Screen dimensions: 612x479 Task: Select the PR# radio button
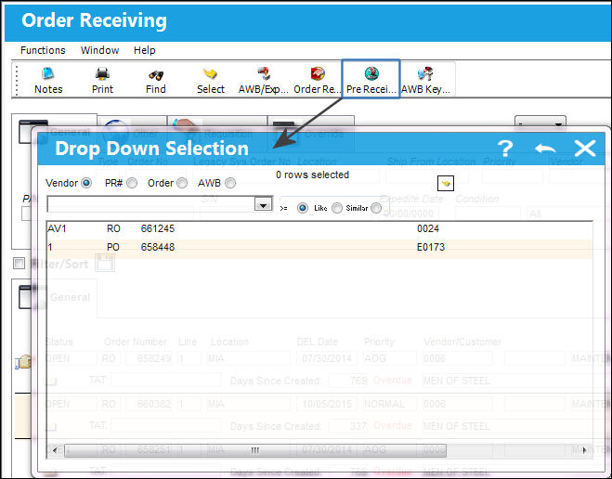[x=132, y=183]
